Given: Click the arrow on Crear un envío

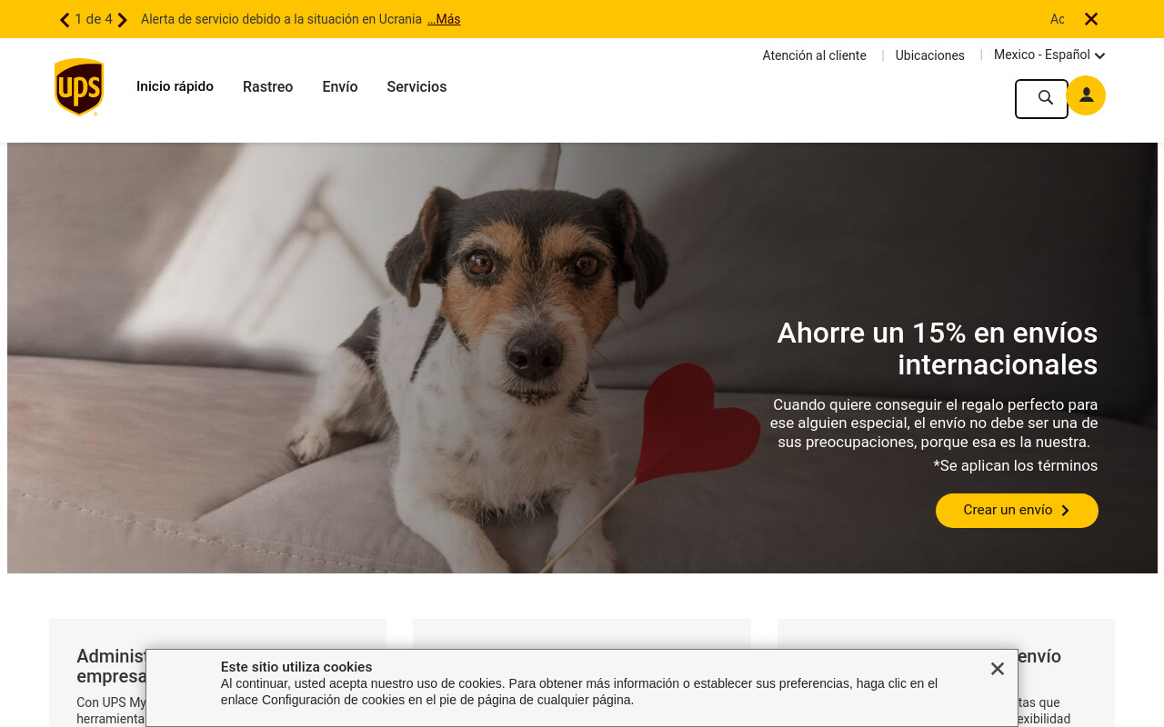Looking at the screenshot, I should (x=1065, y=511).
